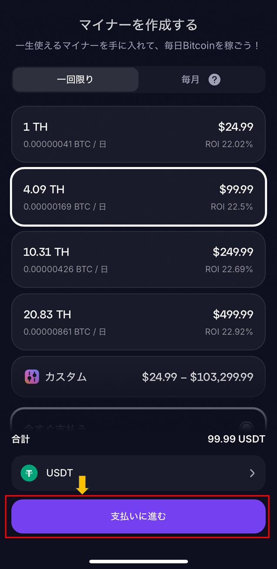Select the highlighted 4.09 TH plan
Screen dimensions: 277x569
point(138,197)
